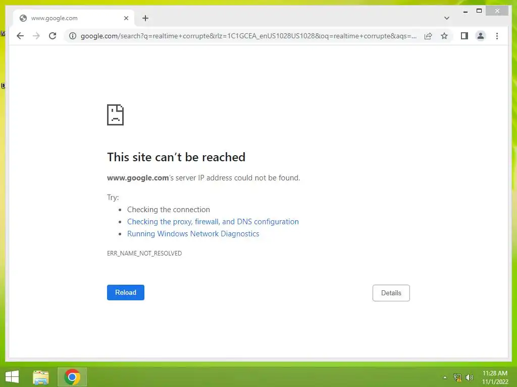Image resolution: width=517 pixels, height=387 pixels.
Task: Reload page using toolbar refresh icon
Action: (x=53, y=36)
